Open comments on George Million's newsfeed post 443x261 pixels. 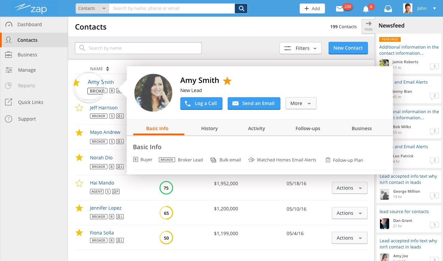[434, 196]
